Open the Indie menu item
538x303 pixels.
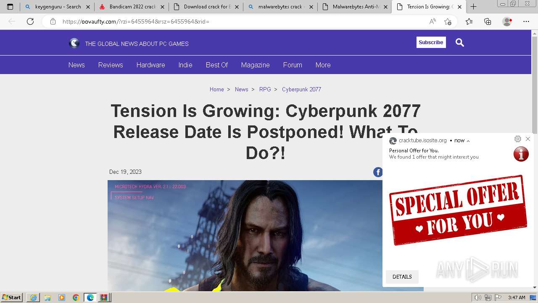click(x=185, y=65)
